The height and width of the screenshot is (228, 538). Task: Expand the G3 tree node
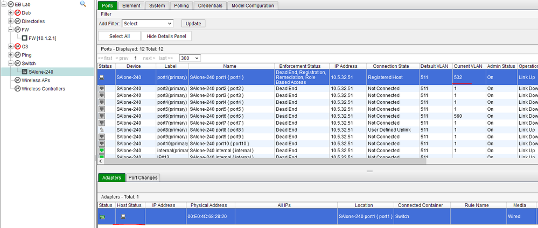11,46
